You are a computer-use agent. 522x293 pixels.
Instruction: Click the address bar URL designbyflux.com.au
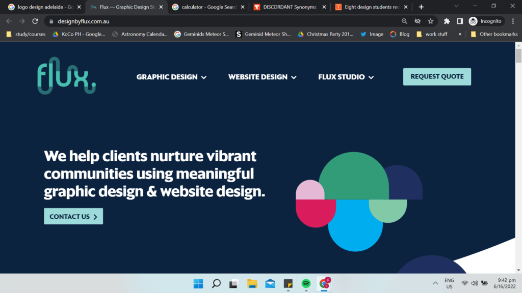pos(84,21)
